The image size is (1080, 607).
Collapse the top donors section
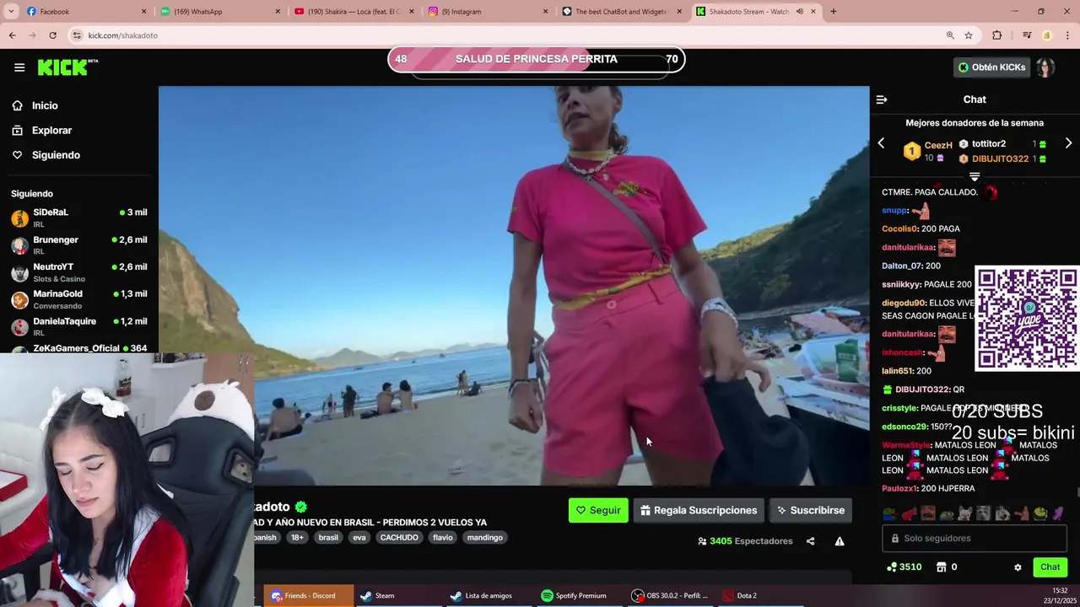pyautogui.click(x=975, y=177)
